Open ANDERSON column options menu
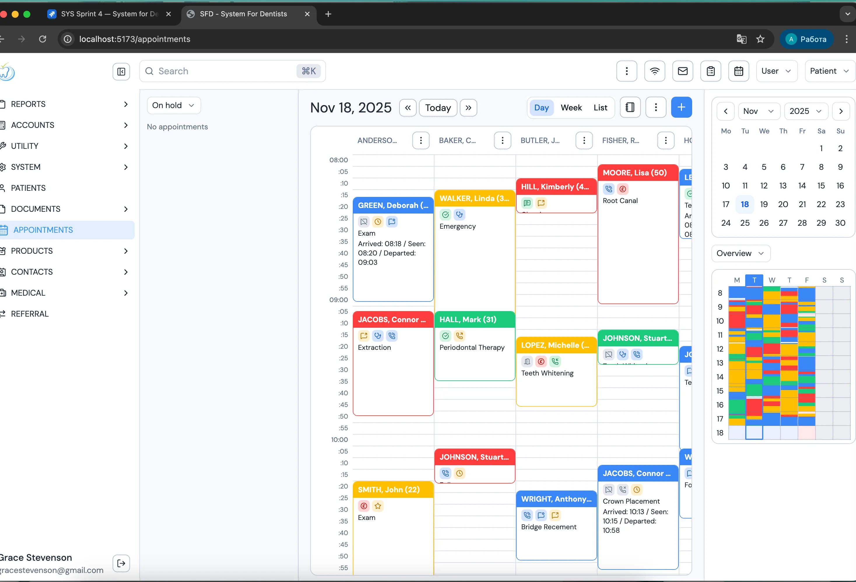Screen dimensions: 856x582 tap(421, 140)
